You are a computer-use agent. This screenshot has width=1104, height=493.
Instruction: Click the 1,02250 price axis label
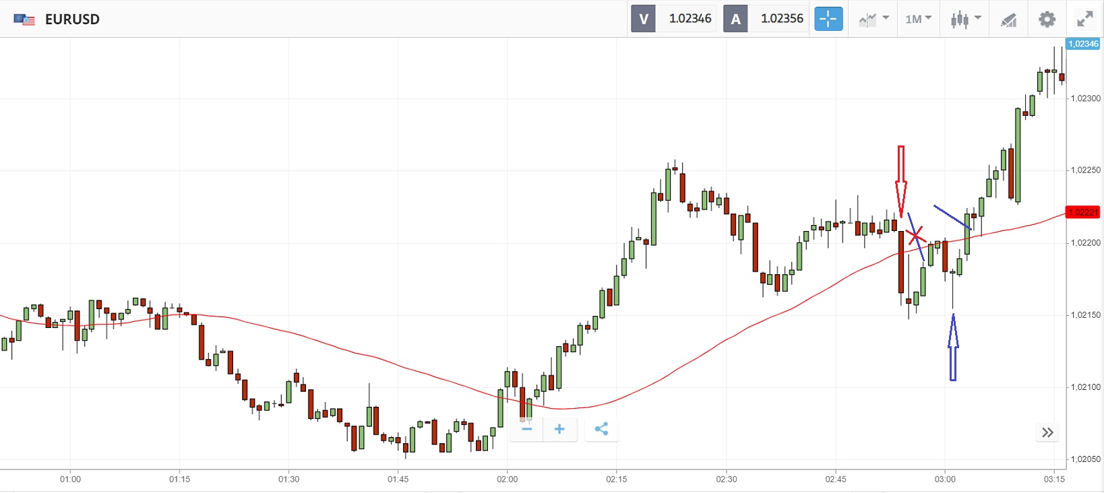click(x=1085, y=170)
